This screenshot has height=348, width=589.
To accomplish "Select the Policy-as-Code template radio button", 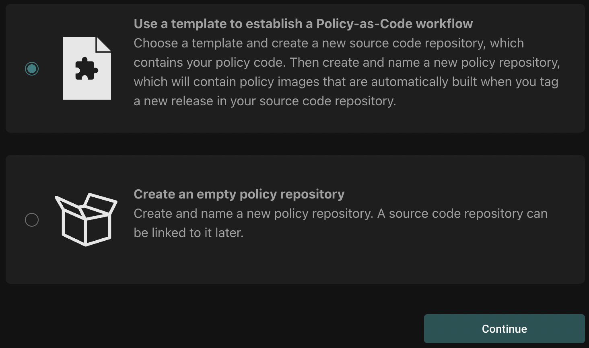I will (x=32, y=69).
